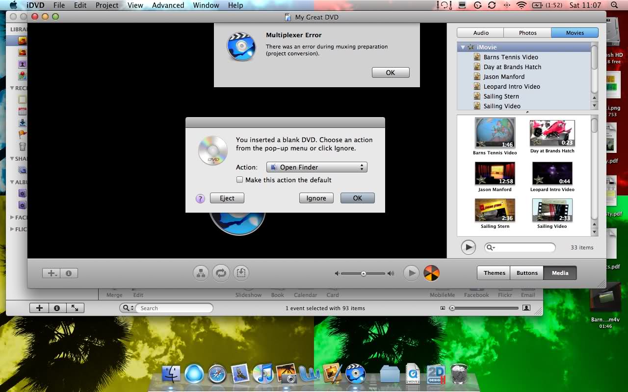Screen dimensions: 628x392
Task: Show the Themes pane
Action: point(494,273)
